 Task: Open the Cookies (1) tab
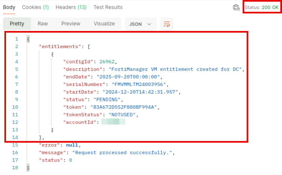35,7
